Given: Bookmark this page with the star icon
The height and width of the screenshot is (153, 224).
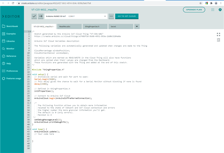Looking at the screenshot, I should point(201,3).
